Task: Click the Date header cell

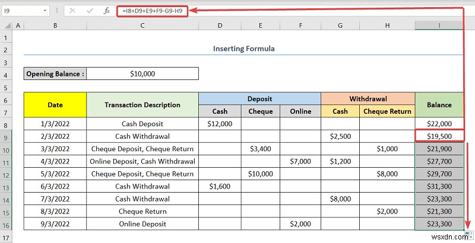Action: 55,105
